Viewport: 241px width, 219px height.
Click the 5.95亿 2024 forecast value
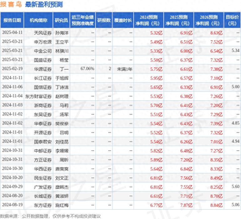156,78
